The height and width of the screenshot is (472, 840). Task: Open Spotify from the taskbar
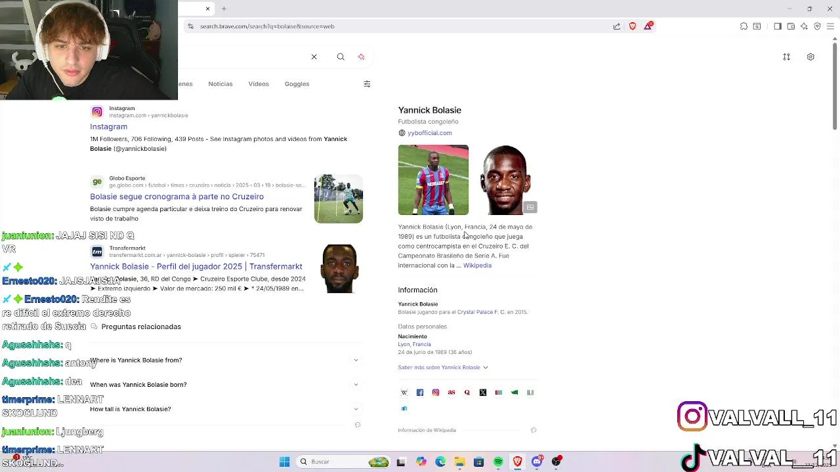[x=498, y=462]
